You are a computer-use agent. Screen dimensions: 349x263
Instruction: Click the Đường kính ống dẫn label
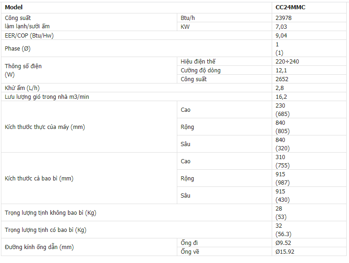coord(39,247)
